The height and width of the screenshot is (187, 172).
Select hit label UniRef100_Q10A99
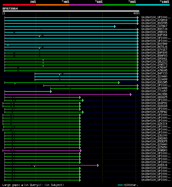[x=154, y=79]
